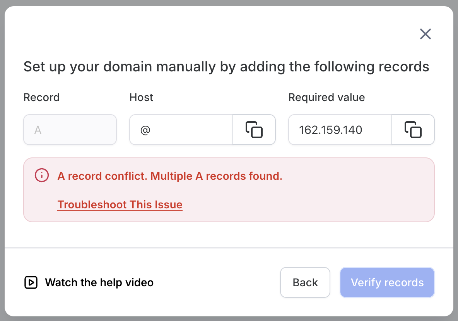Click the grayed A text in Record box
Viewport: 458px width, 321px height.
pos(38,130)
